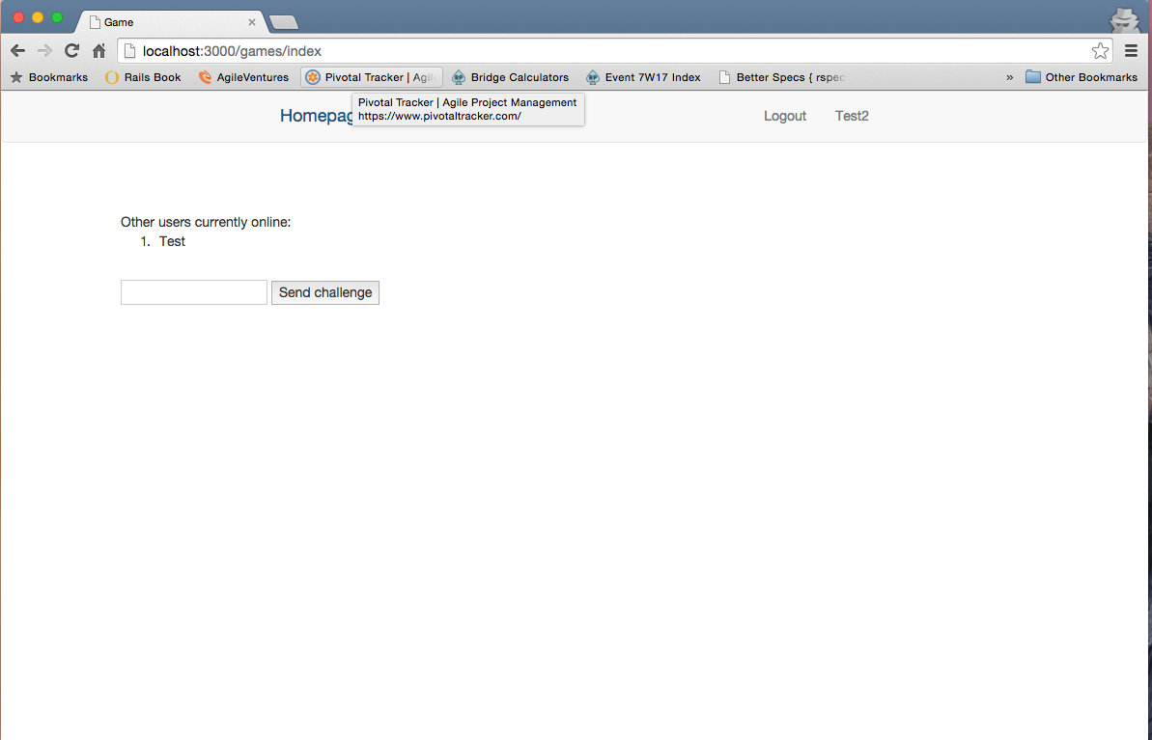
Task: Click the browser forward arrow
Action: (44, 51)
